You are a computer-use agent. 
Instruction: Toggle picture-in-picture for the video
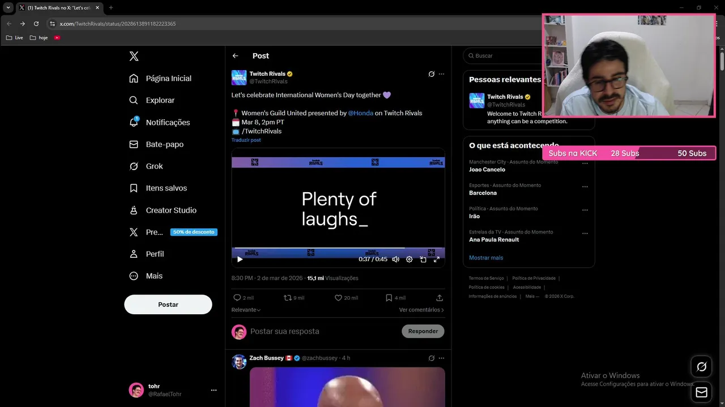423,259
